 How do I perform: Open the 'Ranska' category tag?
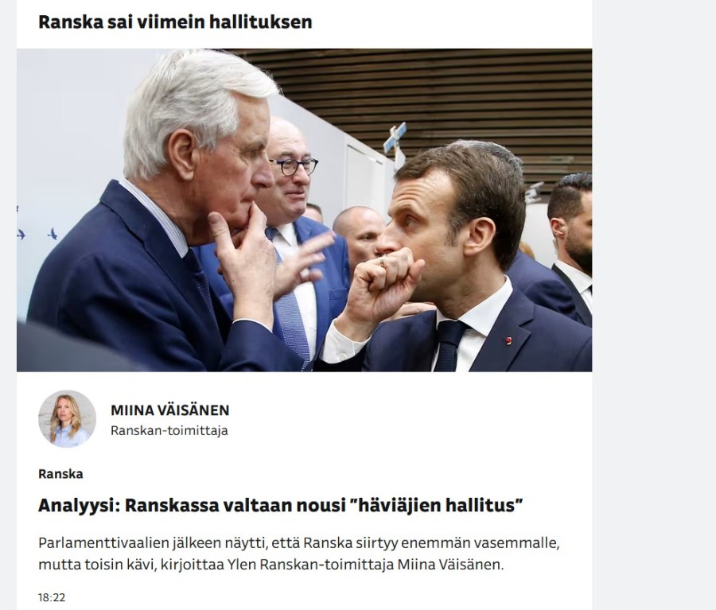coord(60,474)
